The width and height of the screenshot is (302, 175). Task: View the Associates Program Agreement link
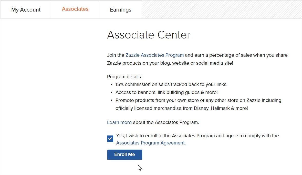(x=150, y=143)
